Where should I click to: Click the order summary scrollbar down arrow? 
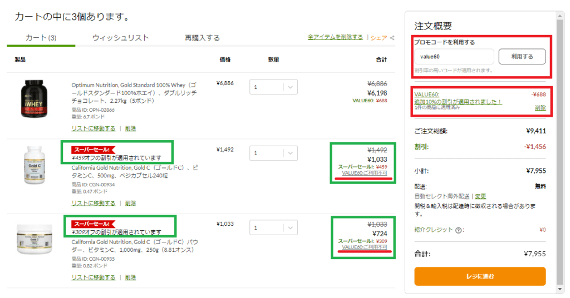pos(560,289)
